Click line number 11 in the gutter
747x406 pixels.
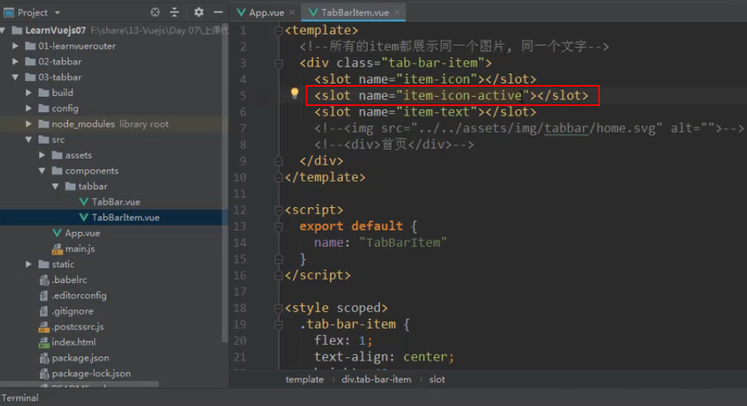240,193
